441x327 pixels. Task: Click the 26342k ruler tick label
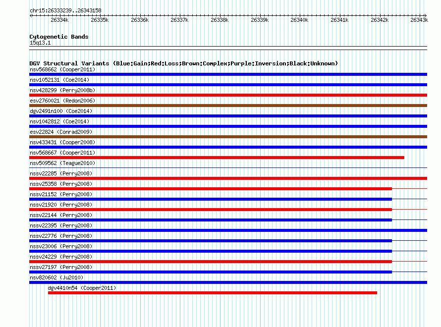(x=380, y=20)
